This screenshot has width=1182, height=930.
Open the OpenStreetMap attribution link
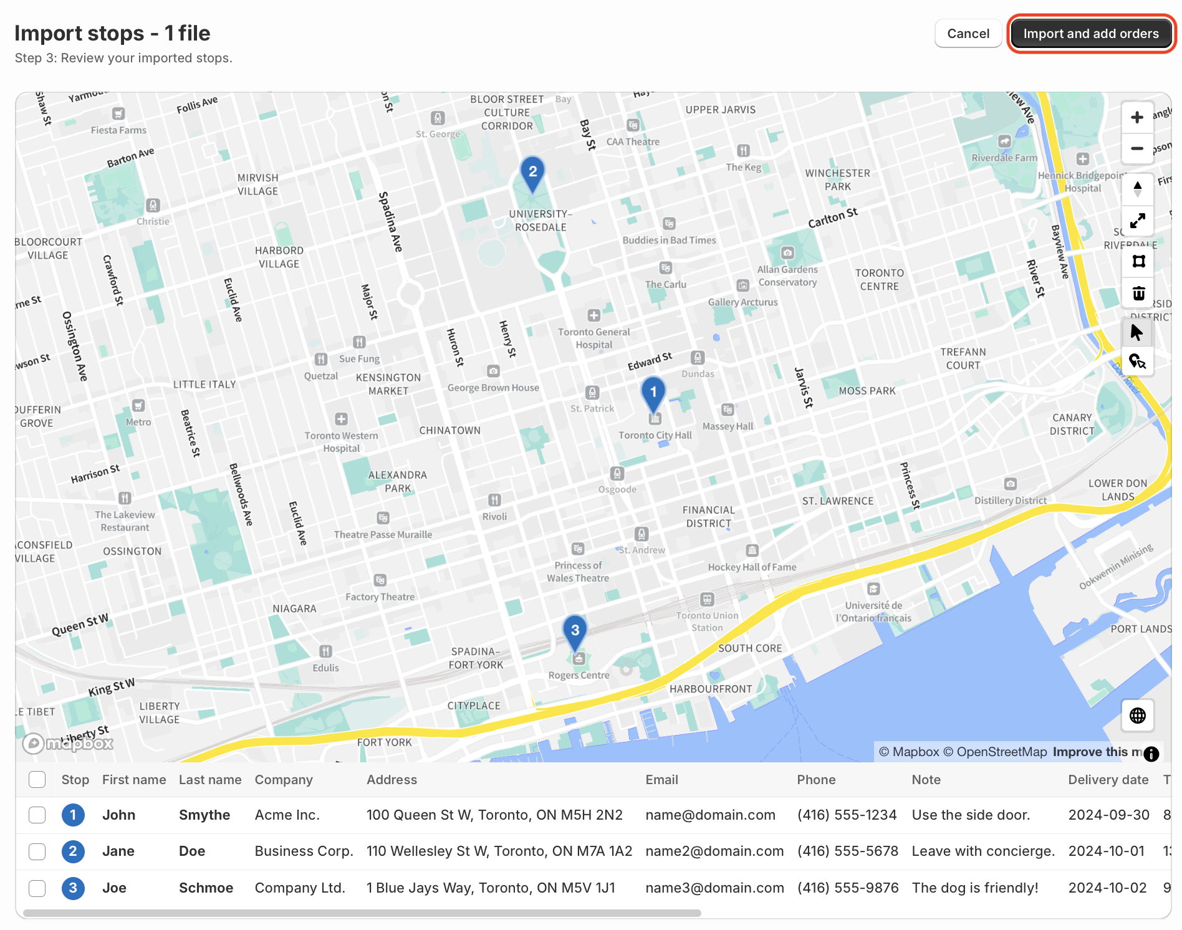coord(995,752)
